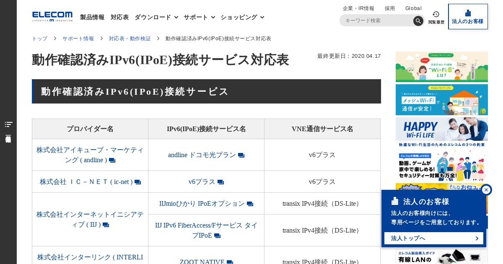The image size is (503, 264).
Task: Open 企業・IR情報 link
Action: click(358, 8)
